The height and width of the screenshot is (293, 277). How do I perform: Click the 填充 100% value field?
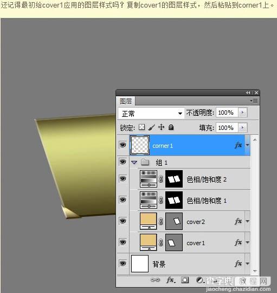(227, 128)
